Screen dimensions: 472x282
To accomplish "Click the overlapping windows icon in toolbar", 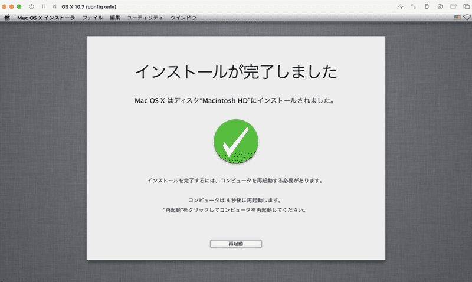I will [466, 6].
